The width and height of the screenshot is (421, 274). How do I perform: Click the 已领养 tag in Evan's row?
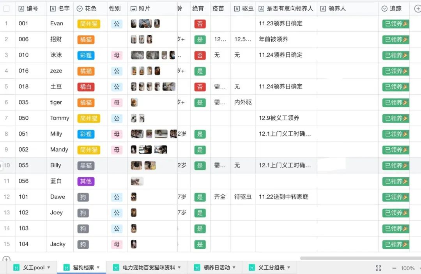pyautogui.click(x=395, y=24)
